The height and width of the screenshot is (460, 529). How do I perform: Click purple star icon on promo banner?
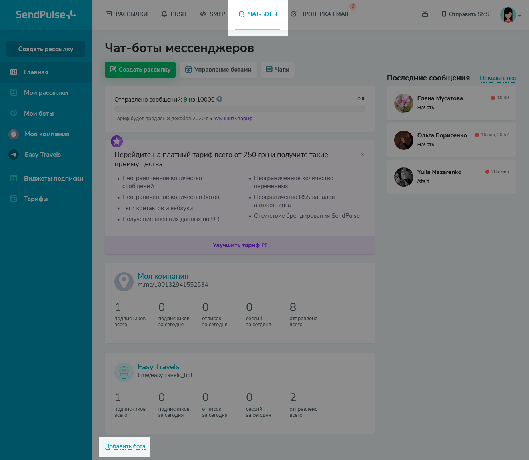(x=117, y=141)
